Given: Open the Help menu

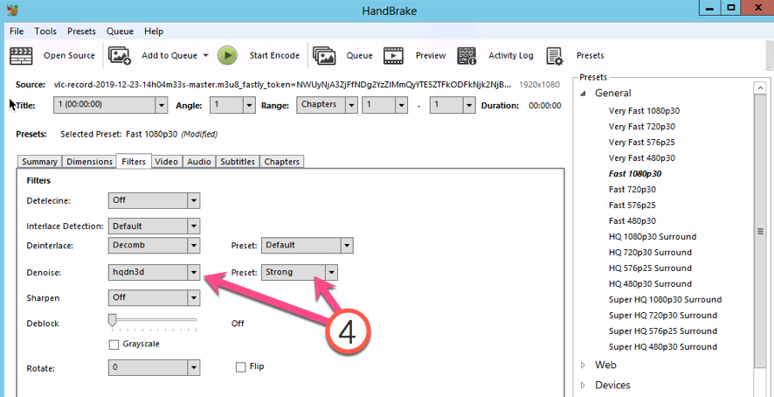Looking at the screenshot, I should pos(154,31).
